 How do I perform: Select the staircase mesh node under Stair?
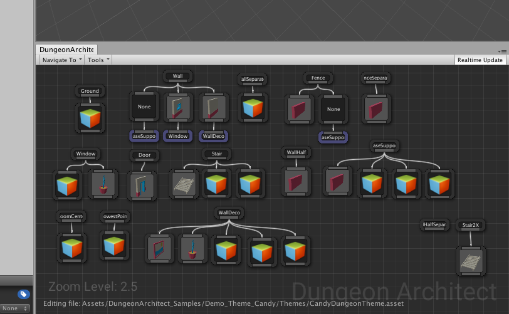[184, 184]
